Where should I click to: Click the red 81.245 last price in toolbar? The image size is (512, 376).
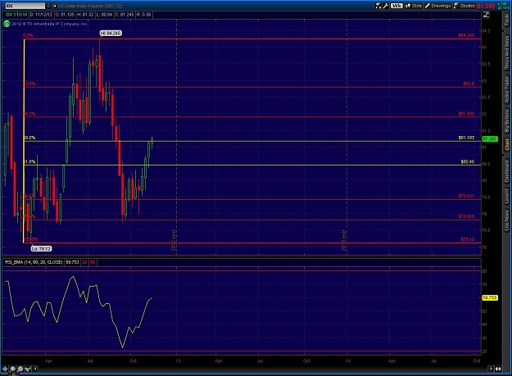point(486,6)
